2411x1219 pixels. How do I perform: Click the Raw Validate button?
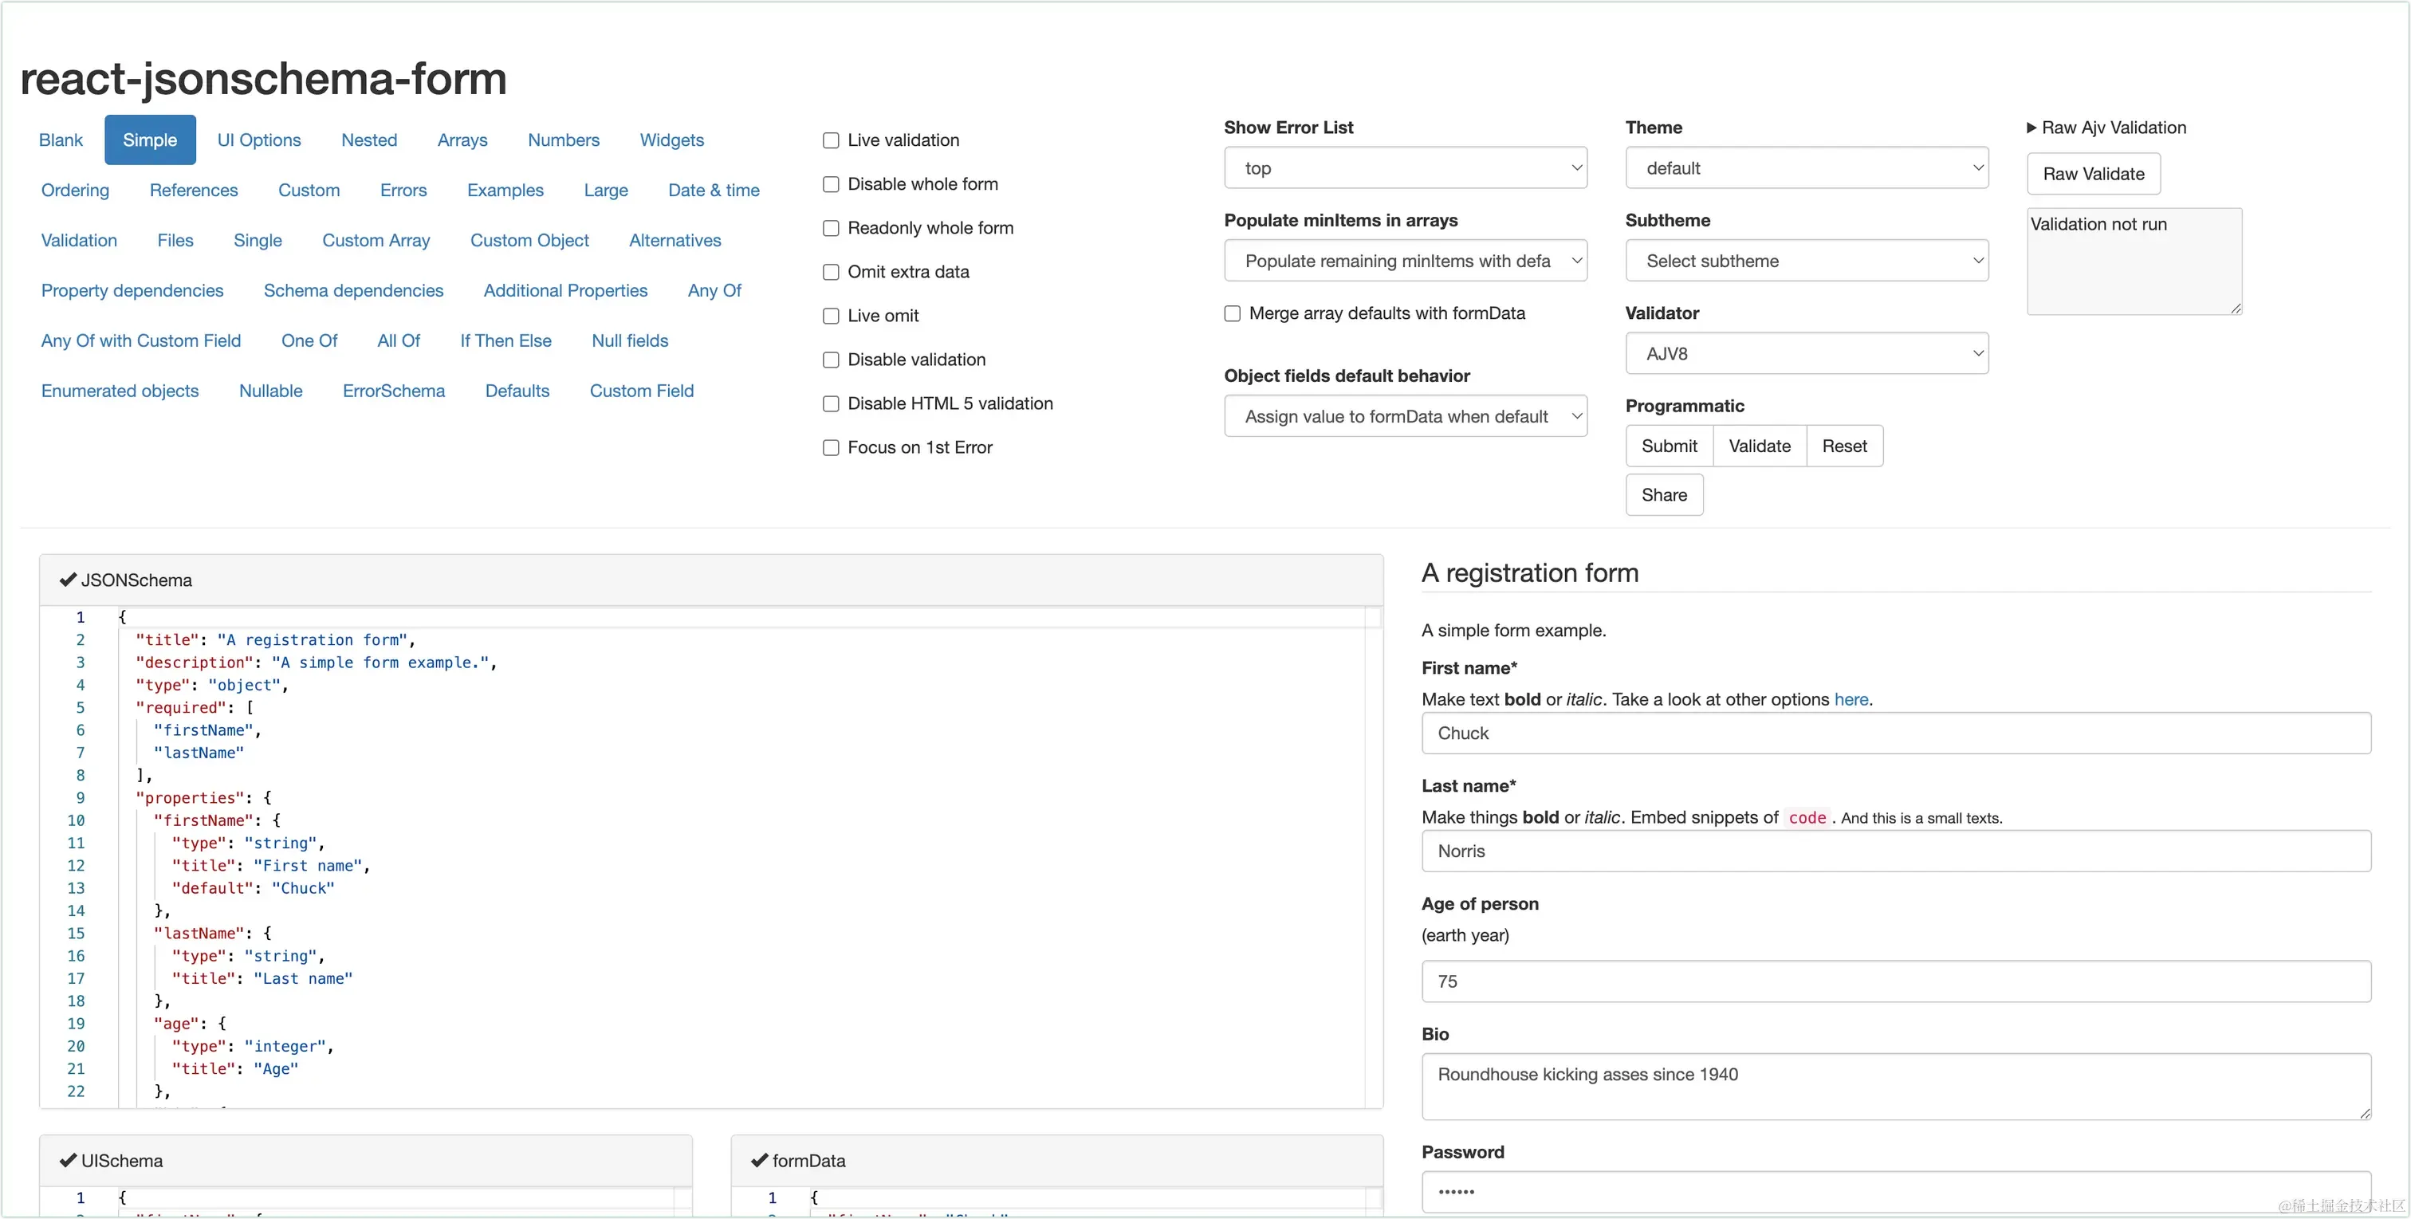2094,174
